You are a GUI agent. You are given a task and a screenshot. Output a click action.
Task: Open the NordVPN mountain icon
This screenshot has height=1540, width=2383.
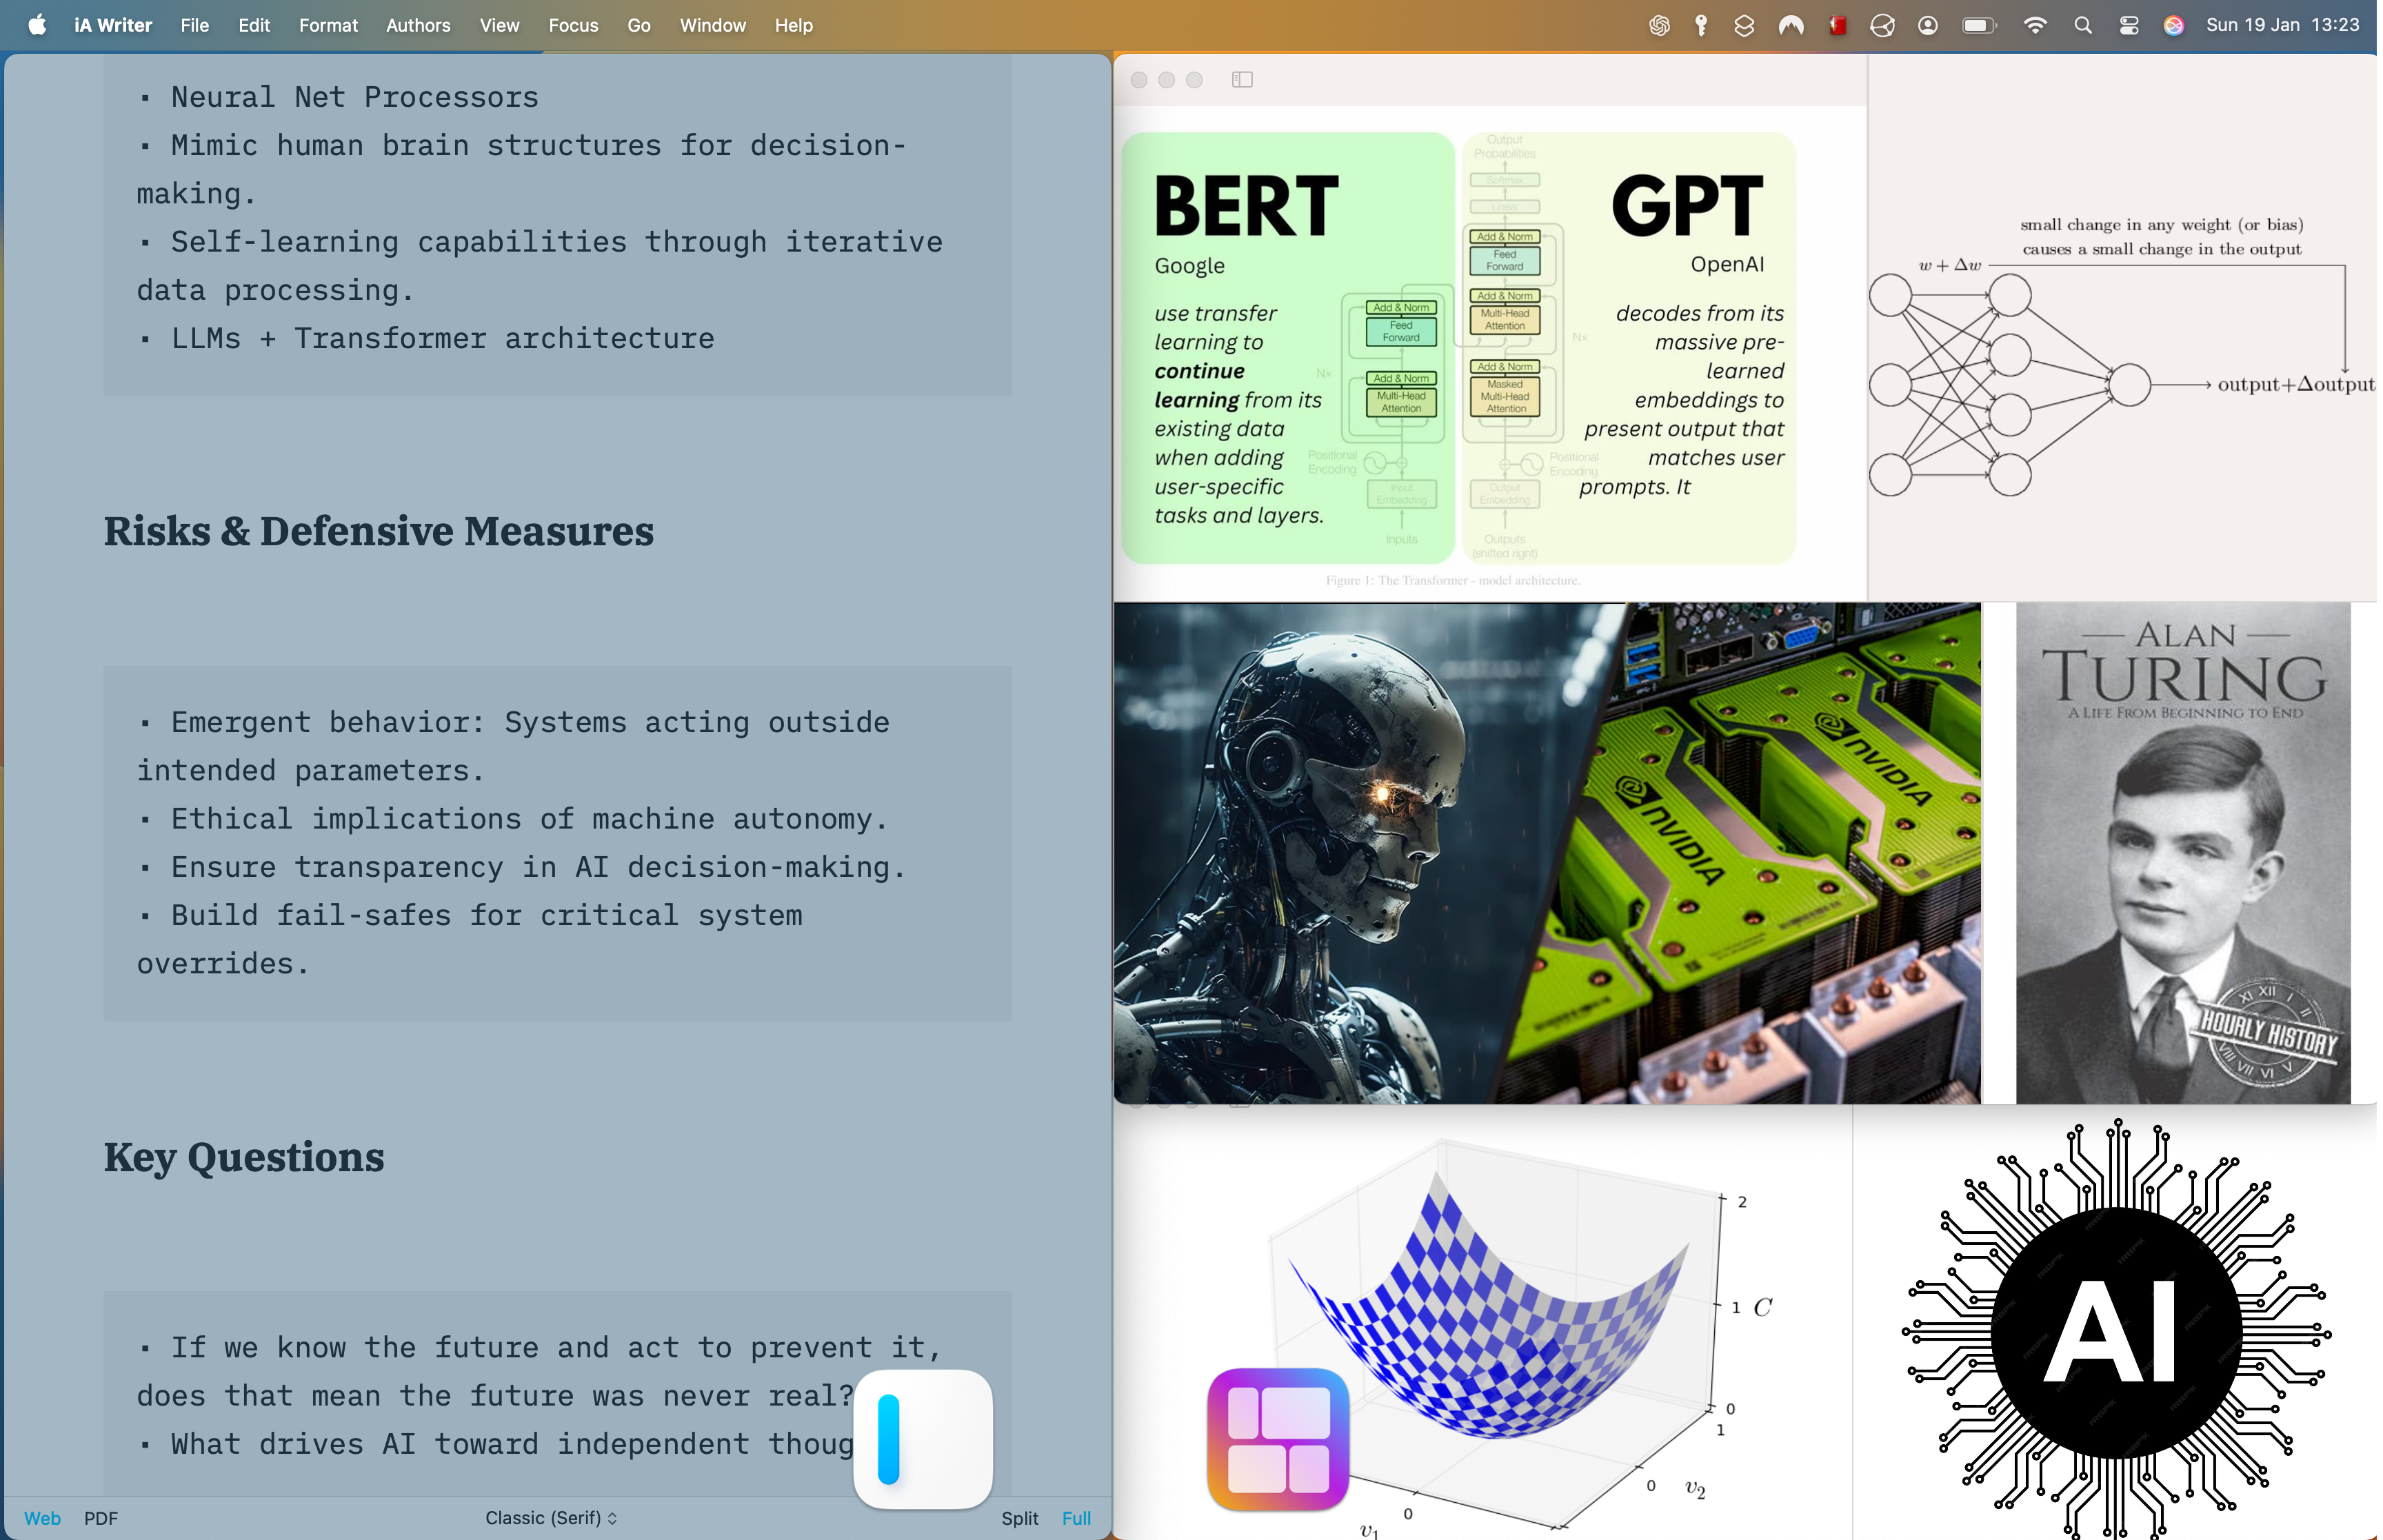(1790, 25)
